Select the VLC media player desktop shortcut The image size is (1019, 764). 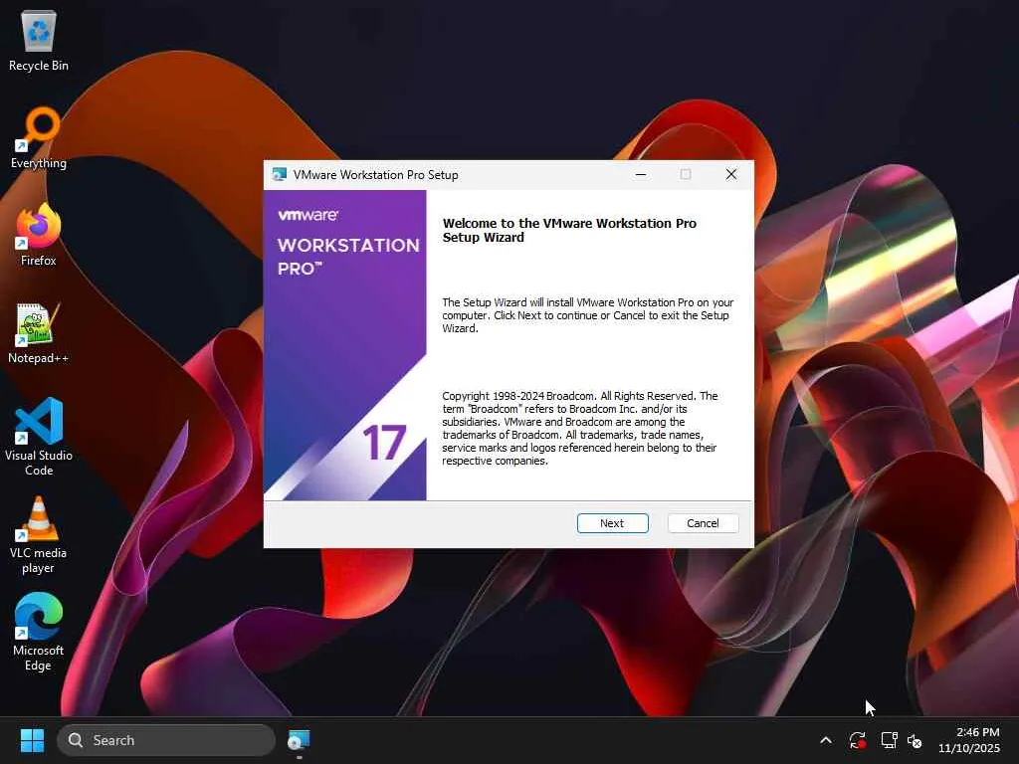[39, 534]
